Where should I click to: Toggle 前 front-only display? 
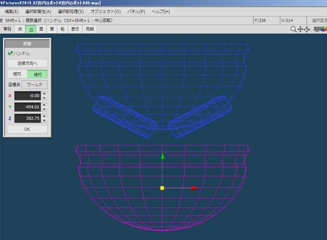pos(62,29)
